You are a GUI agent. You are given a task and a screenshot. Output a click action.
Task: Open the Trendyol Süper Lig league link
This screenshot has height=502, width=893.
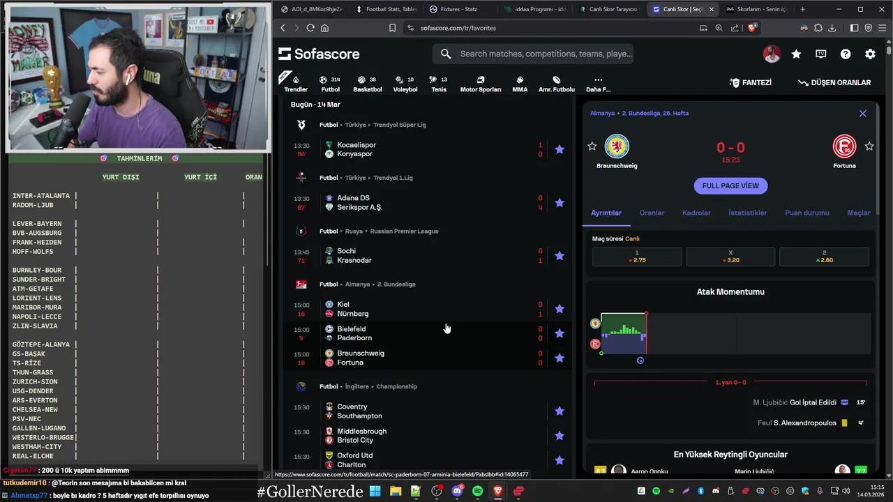tap(399, 125)
